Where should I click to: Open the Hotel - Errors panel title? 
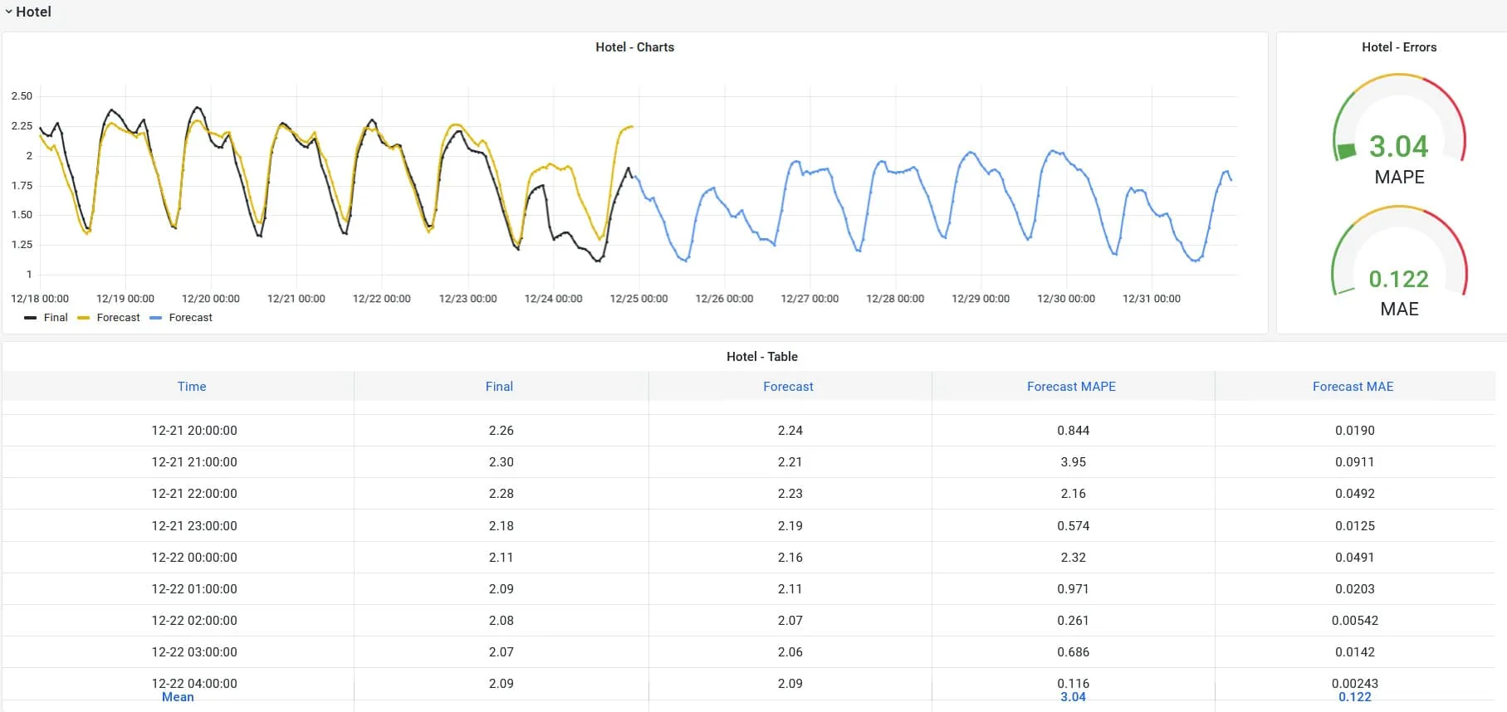click(x=1399, y=47)
